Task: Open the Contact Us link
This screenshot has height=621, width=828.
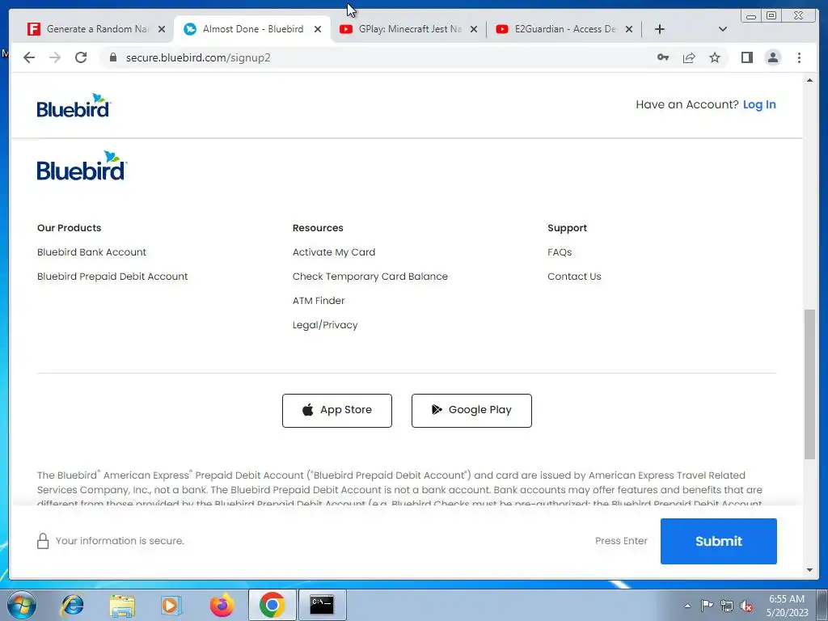Action: pyautogui.click(x=574, y=277)
